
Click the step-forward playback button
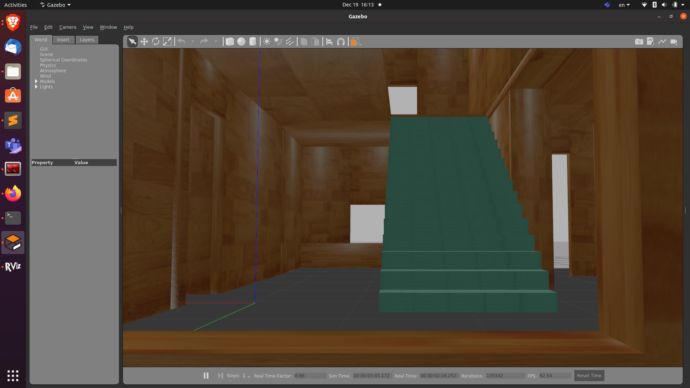pos(220,375)
